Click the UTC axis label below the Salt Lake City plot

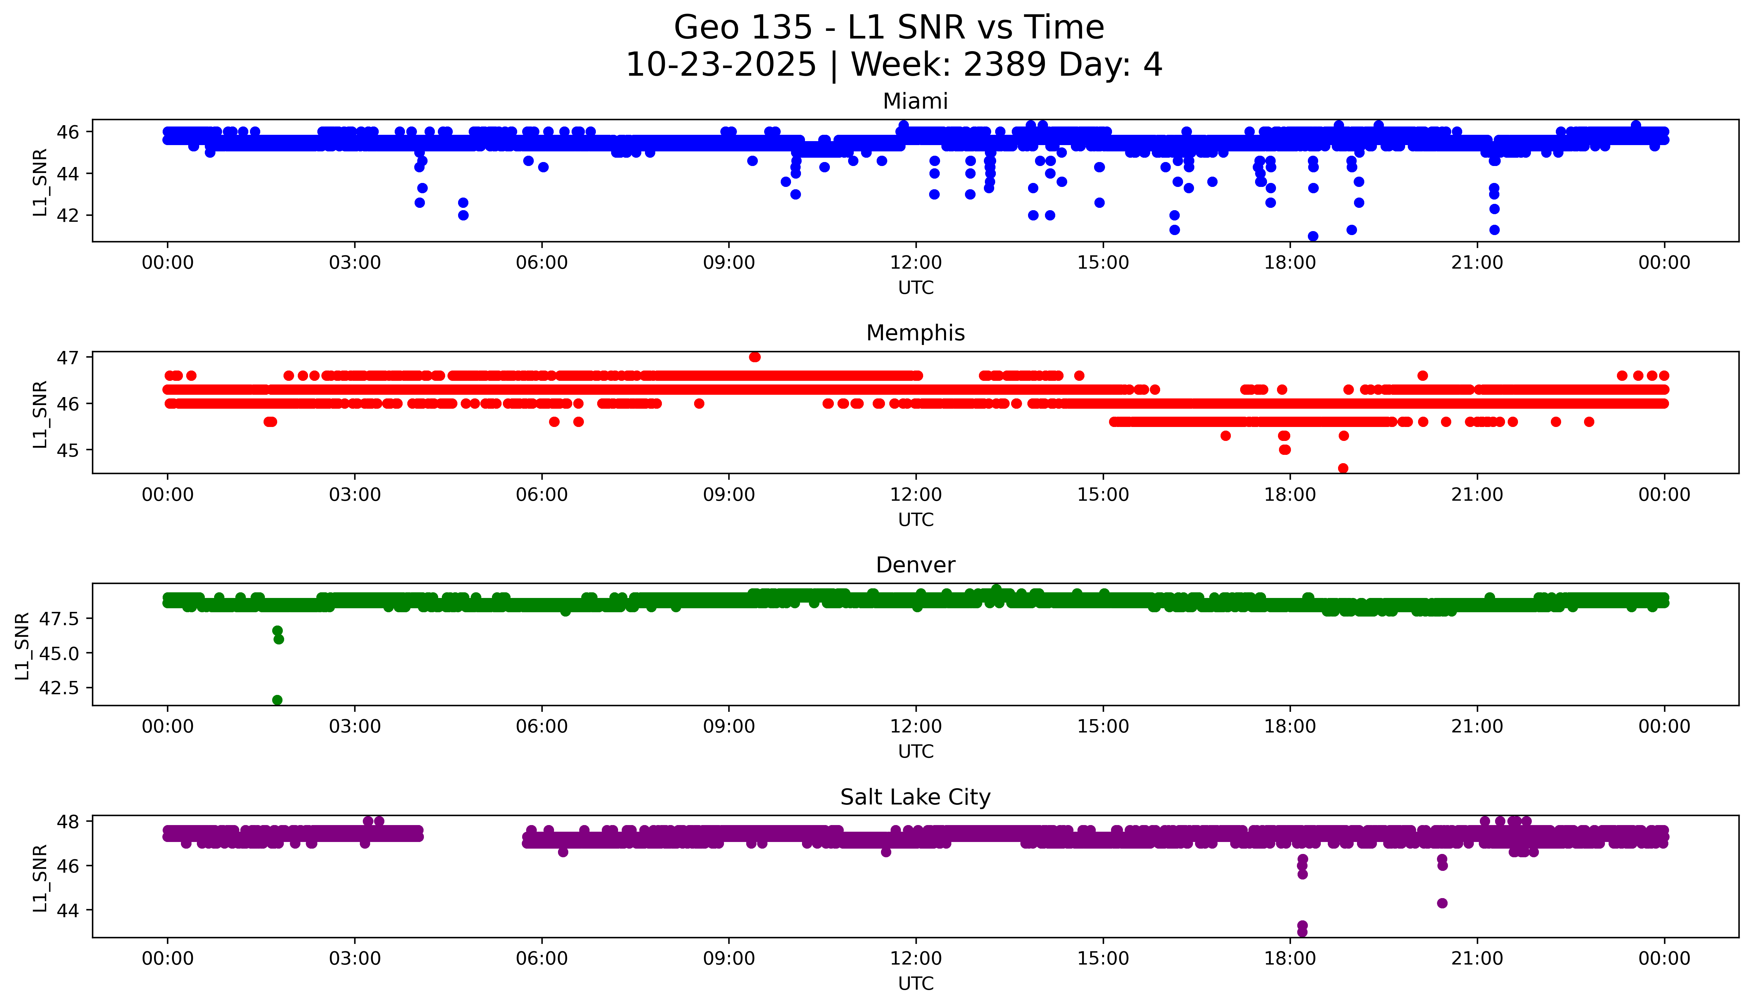(916, 983)
